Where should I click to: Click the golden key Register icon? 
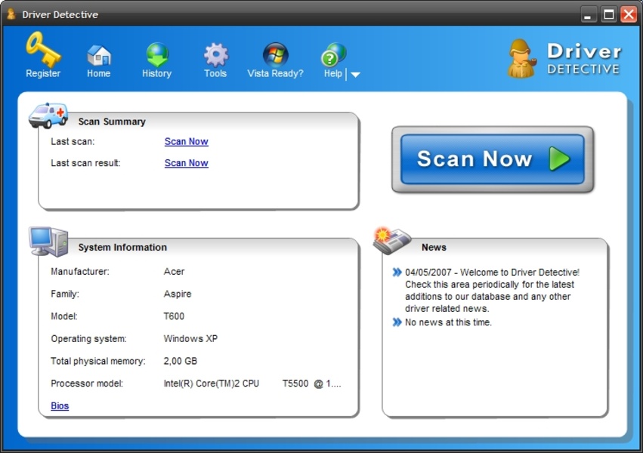(43, 50)
